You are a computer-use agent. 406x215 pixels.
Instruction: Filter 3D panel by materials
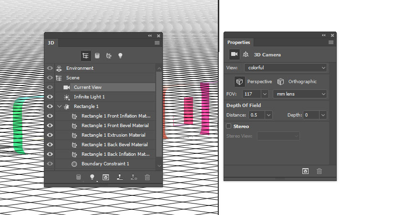tap(109, 56)
